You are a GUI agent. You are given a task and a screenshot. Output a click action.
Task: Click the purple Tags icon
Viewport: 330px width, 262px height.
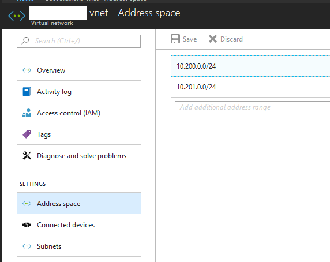tap(27, 134)
